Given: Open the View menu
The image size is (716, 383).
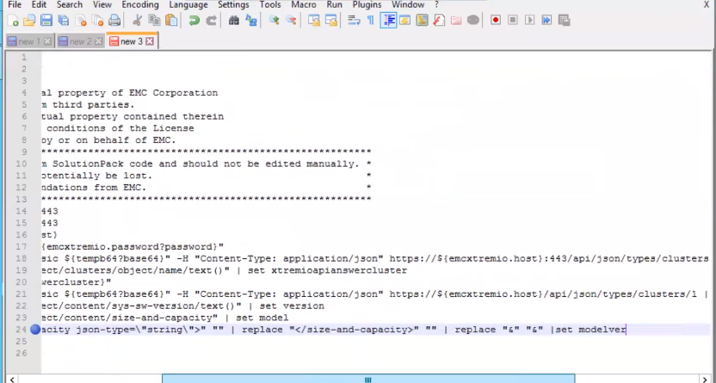Looking at the screenshot, I should 102,5.
